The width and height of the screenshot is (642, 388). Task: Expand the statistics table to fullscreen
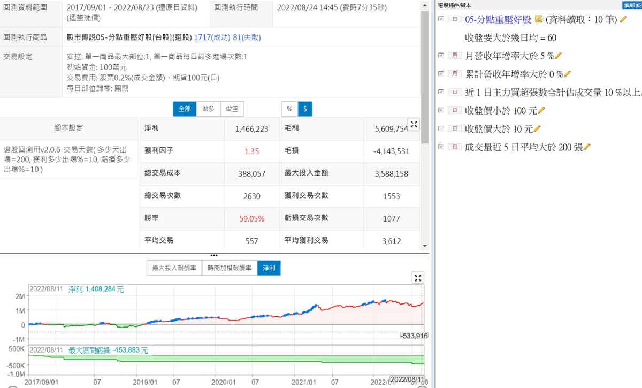(x=414, y=124)
